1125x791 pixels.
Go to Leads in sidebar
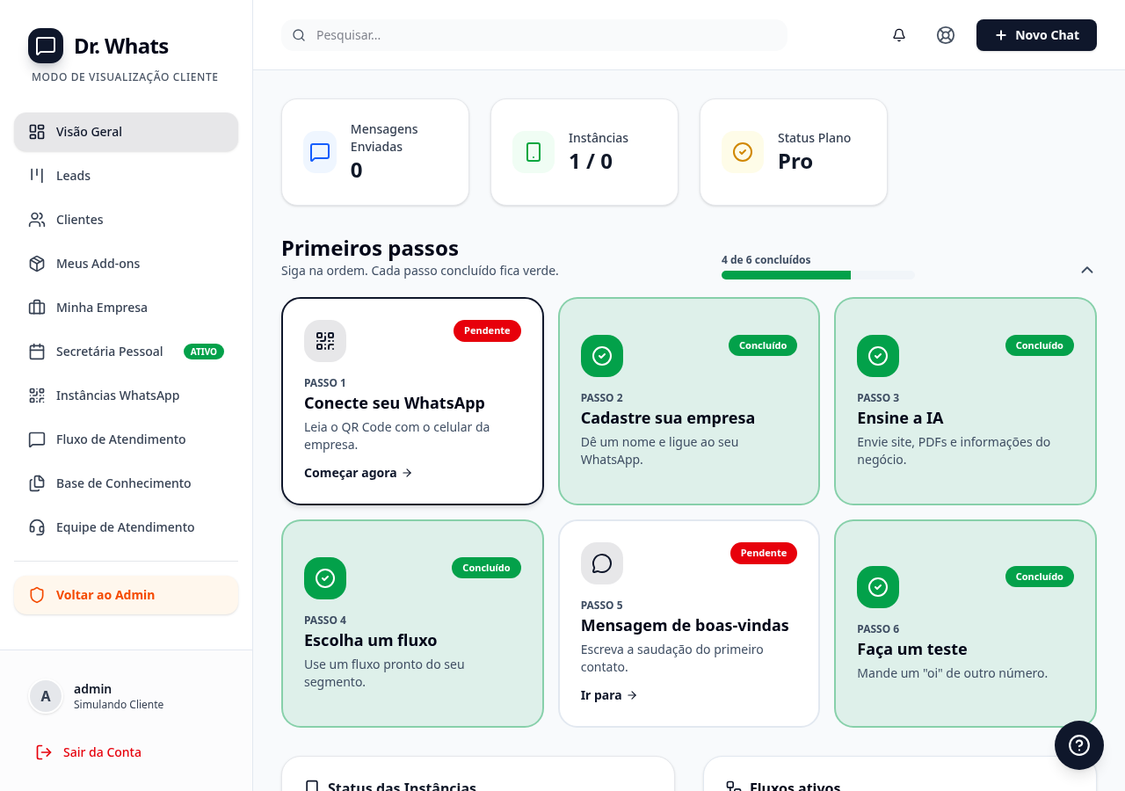[x=126, y=176]
